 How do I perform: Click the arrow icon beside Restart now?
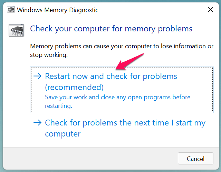(38, 76)
